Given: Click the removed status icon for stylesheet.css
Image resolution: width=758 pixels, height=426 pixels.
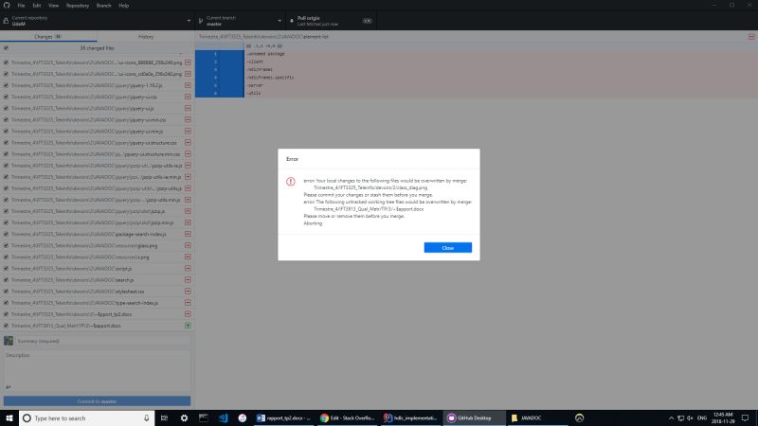Looking at the screenshot, I should click(x=188, y=292).
